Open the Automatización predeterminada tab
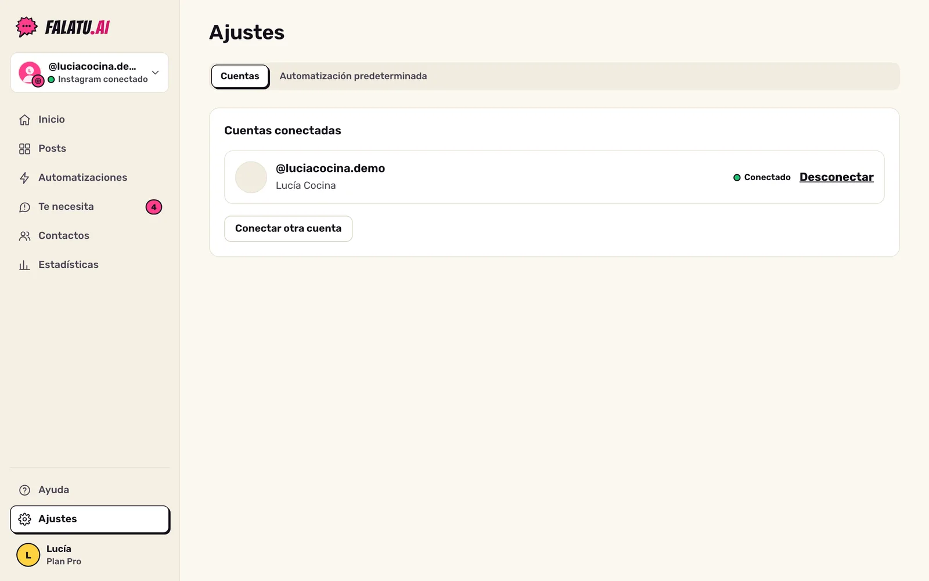This screenshot has height=581, width=929. (353, 76)
